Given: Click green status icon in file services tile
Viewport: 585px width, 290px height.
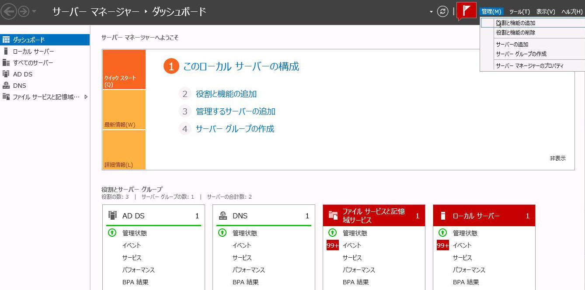Looking at the screenshot, I should [x=332, y=233].
